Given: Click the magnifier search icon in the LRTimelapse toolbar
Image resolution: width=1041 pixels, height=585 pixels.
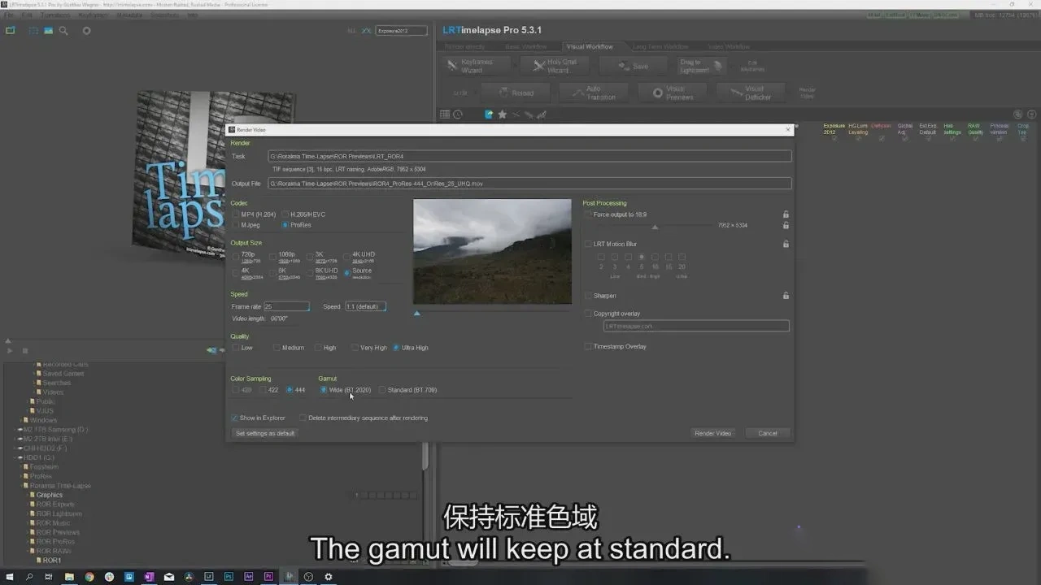Looking at the screenshot, I should 63,31.
